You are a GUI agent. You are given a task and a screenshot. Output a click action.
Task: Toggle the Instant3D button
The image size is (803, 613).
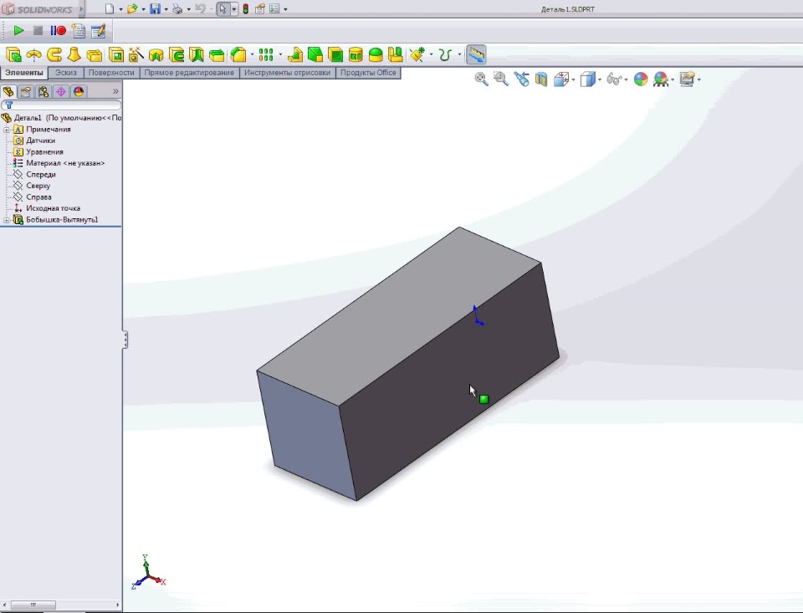(x=476, y=54)
